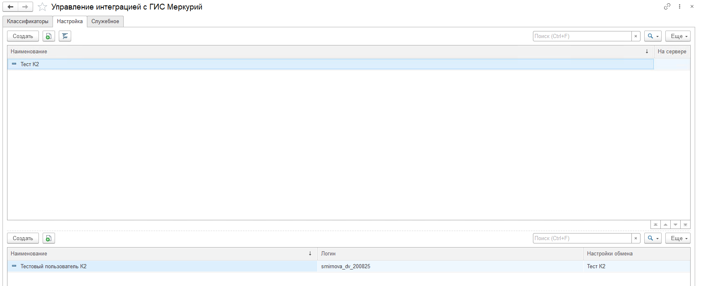Open Еще menu for exchange settings list
The image size is (703, 286).
(678, 36)
